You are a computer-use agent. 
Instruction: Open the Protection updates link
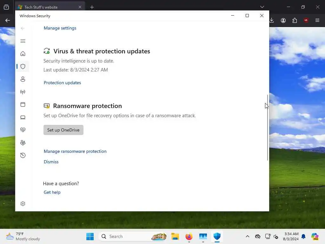tap(62, 83)
